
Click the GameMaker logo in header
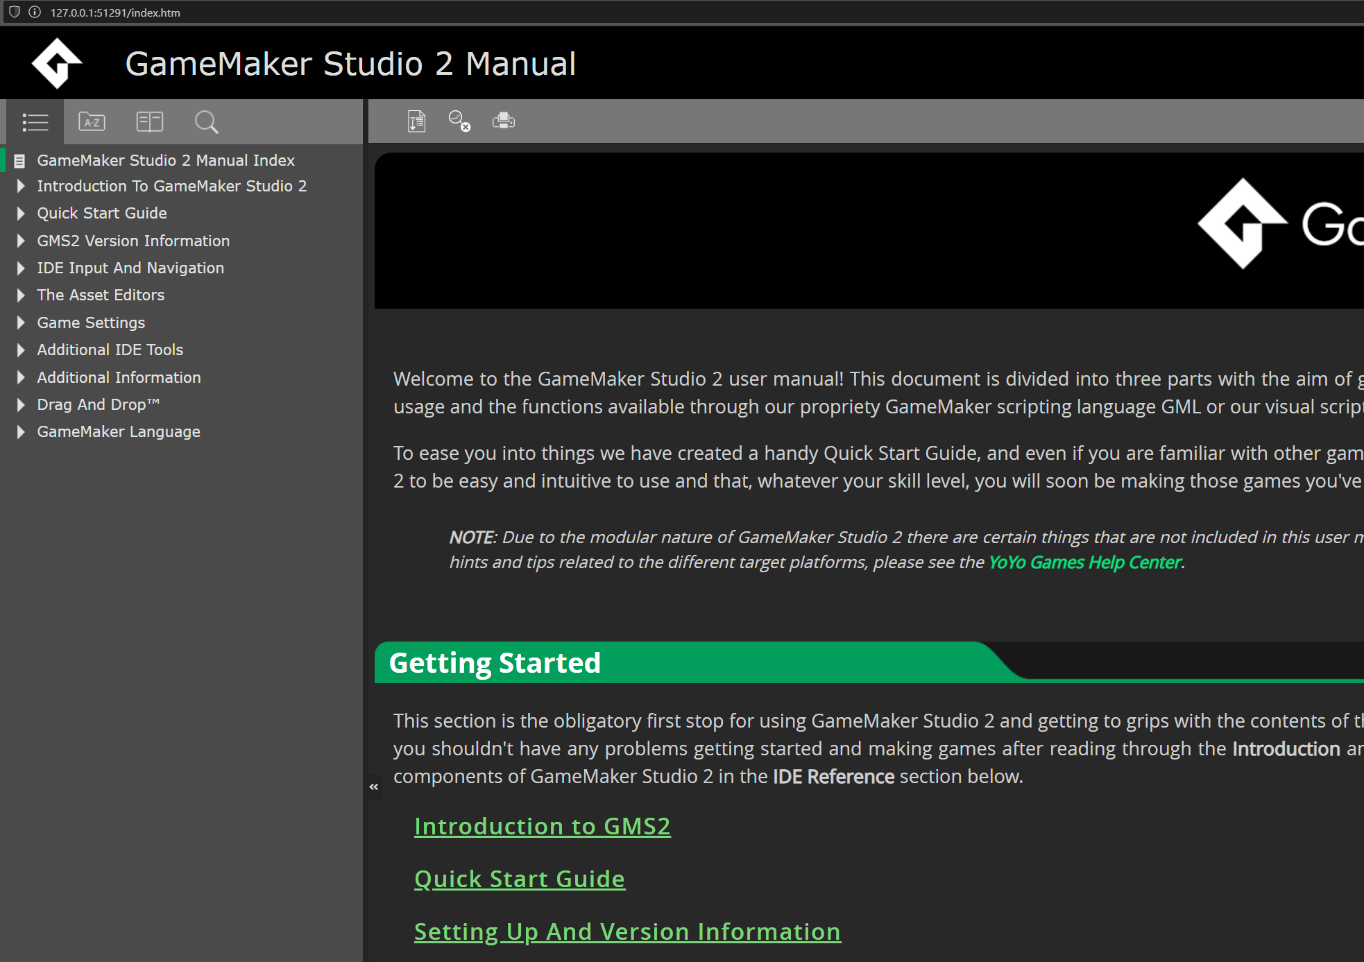coord(57,63)
